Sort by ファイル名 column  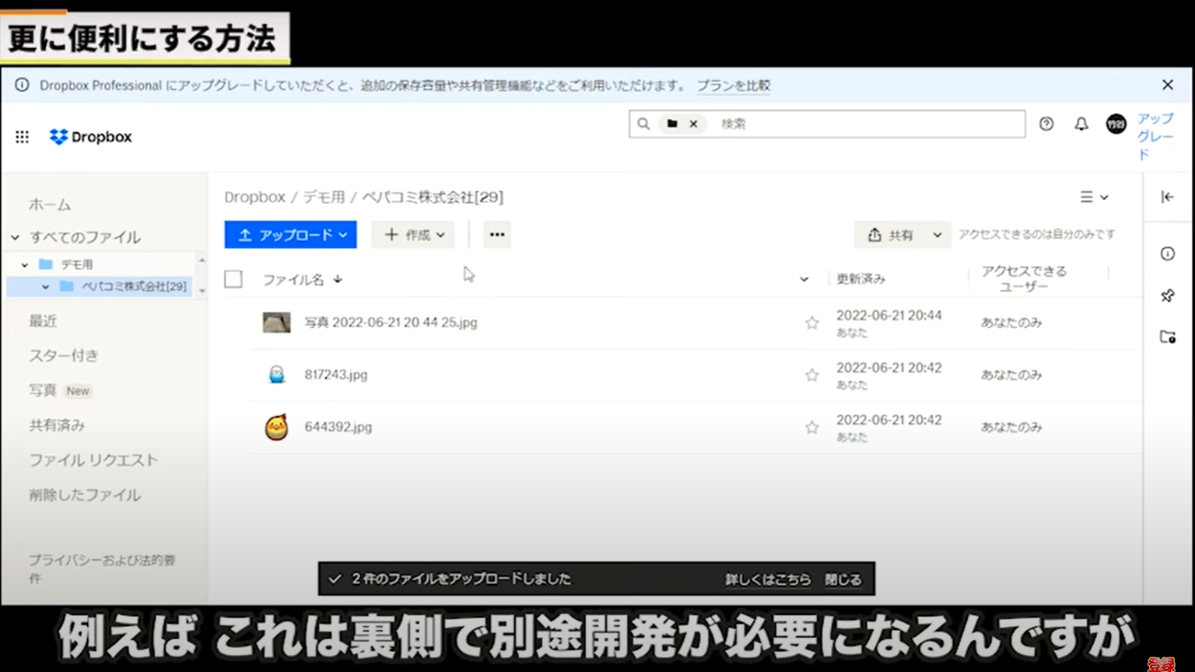(302, 279)
